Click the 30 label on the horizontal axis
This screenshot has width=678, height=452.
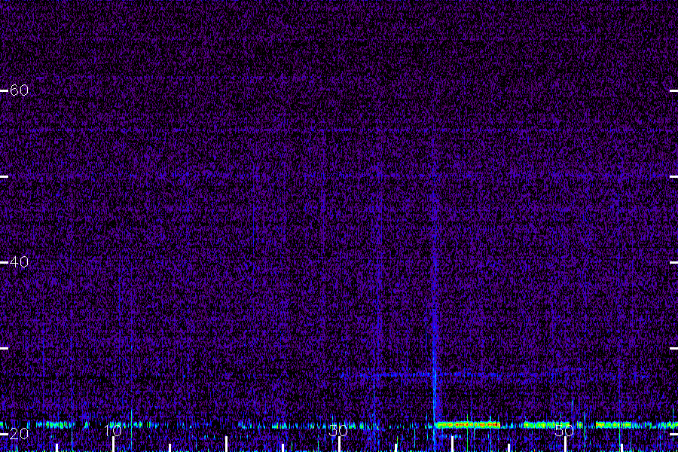point(338,430)
